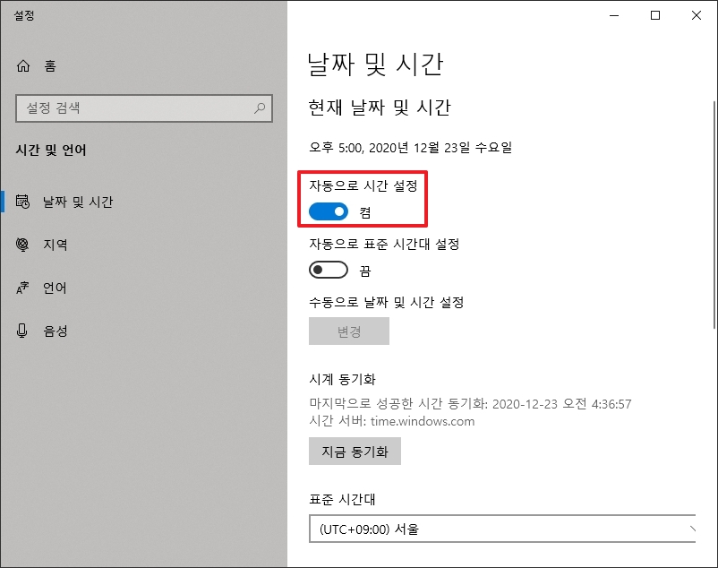The image size is (718, 568).
Task: Turn on the 자동으로 표준 시간대 설정 toggle
Action: (329, 270)
